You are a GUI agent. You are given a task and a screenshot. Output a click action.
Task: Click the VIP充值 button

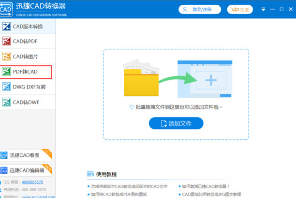(240, 10)
